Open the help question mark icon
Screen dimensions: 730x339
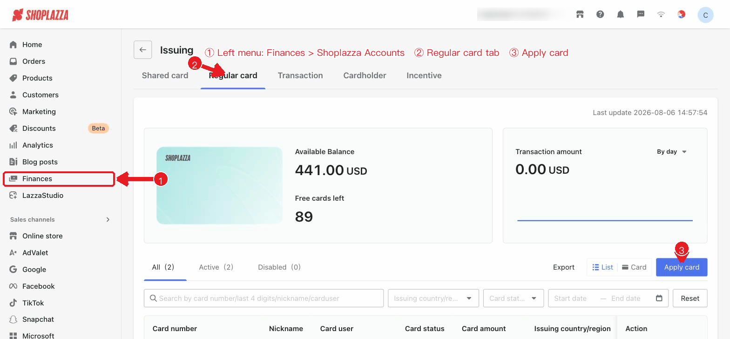click(x=600, y=14)
